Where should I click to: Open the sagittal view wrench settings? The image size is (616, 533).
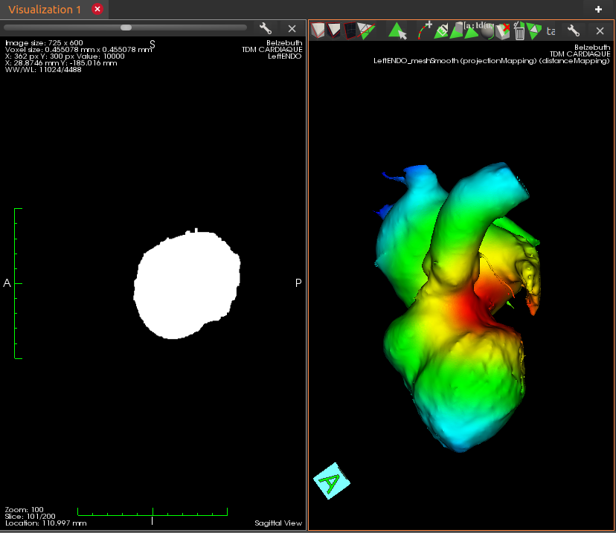[265, 28]
